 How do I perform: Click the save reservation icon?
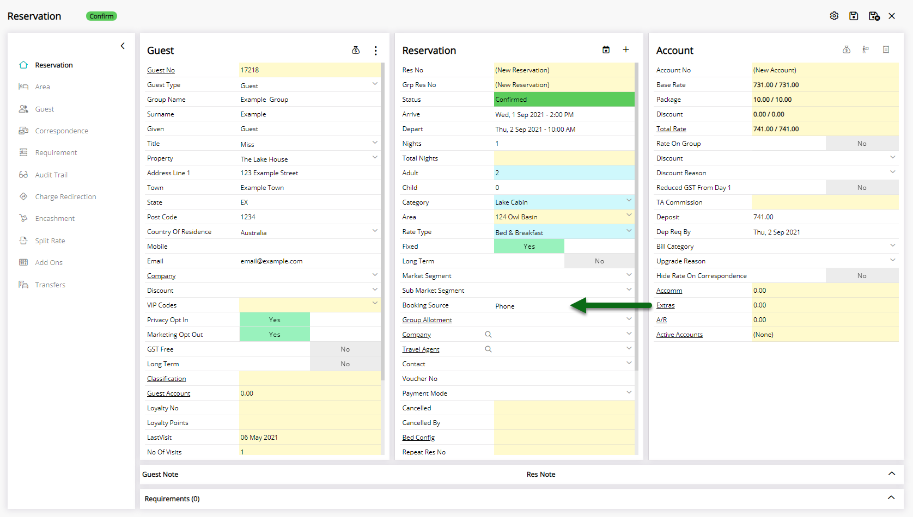854,16
